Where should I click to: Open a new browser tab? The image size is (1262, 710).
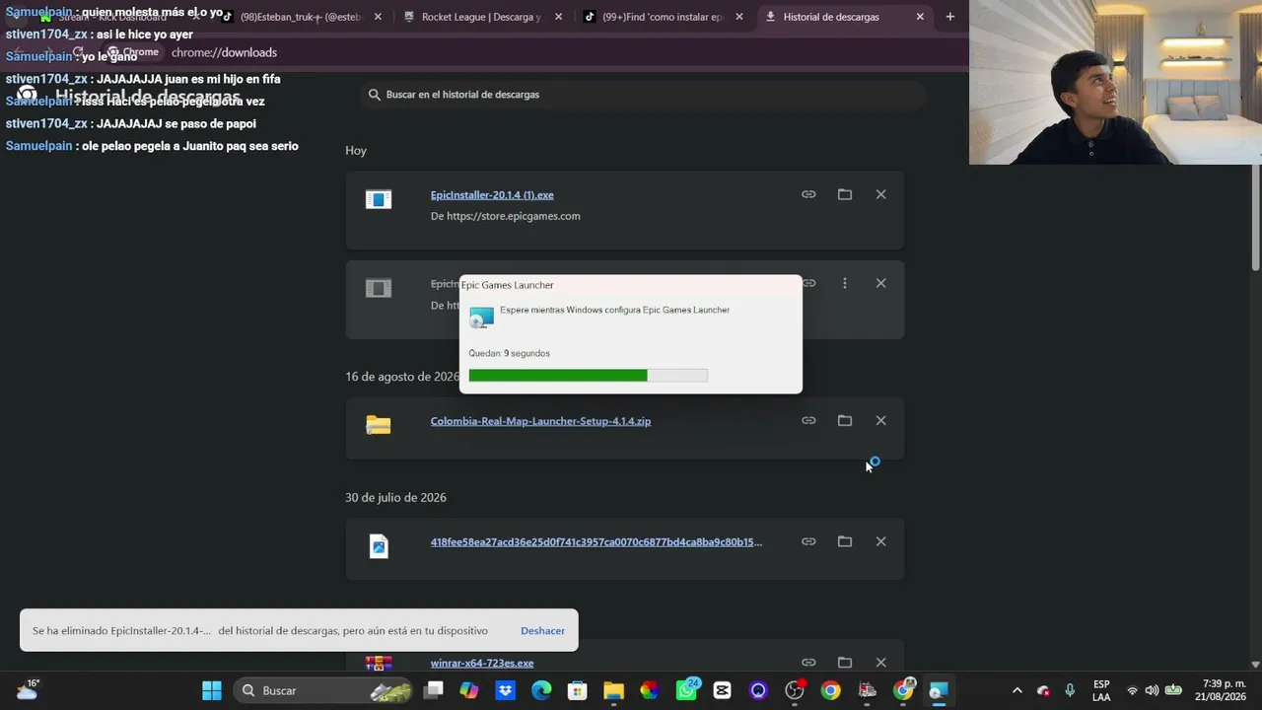(x=949, y=17)
